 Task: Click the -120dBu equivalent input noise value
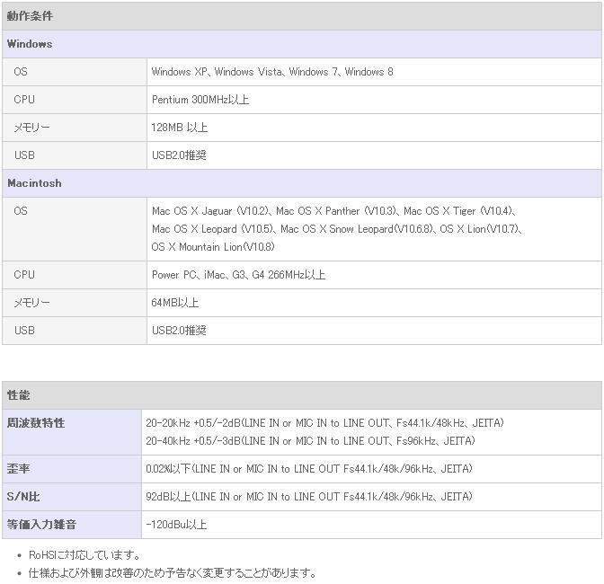(x=176, y=525)
